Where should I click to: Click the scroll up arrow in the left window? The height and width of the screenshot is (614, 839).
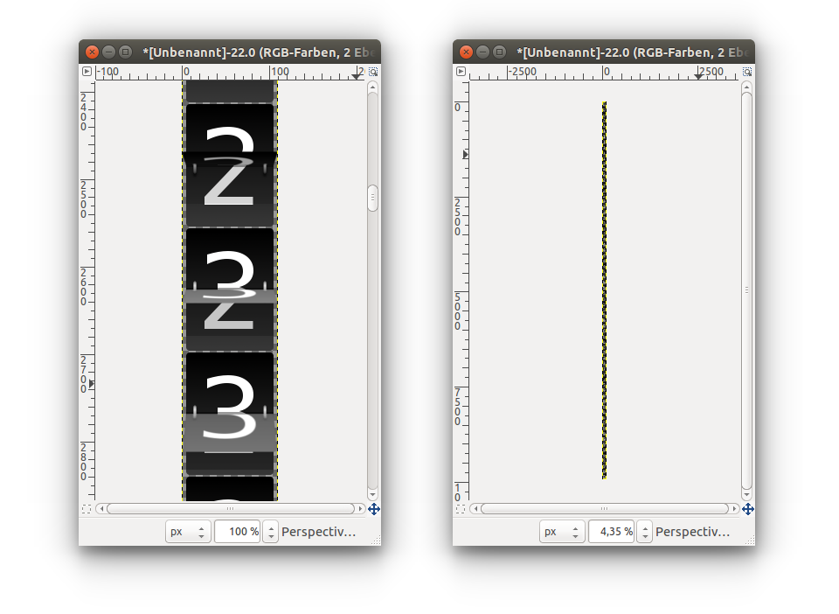click(x=373, y=87)
